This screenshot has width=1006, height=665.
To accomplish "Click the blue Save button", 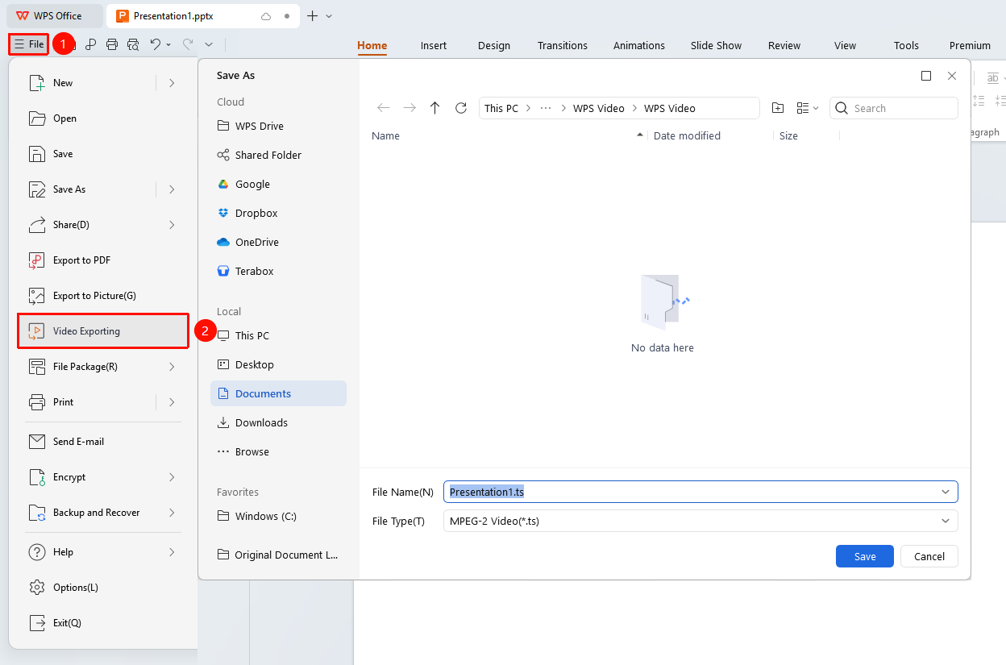I will tap(865, 556).
